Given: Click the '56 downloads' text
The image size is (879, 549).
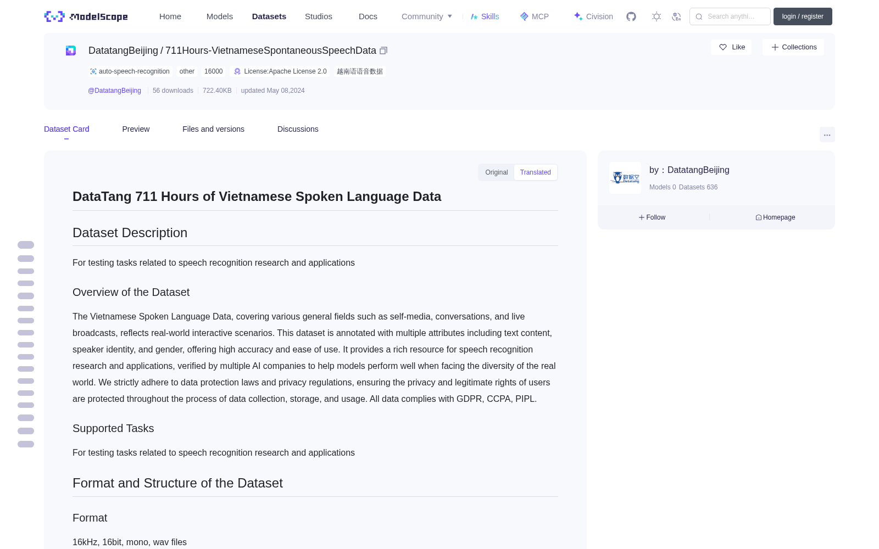Looking at the screenshot, I should [173, 91].
